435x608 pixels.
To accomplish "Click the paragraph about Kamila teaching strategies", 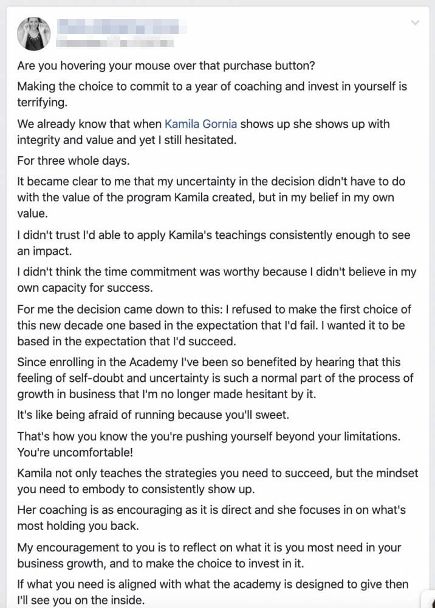I will point(217,481).
